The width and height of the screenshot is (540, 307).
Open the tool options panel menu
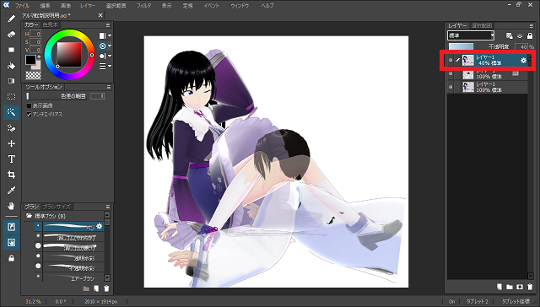(x=109, y=87)
